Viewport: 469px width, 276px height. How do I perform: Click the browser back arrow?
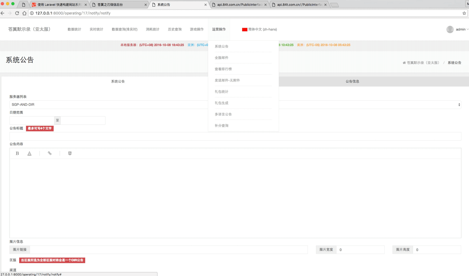pyautogui.click(x=3, y=13)
